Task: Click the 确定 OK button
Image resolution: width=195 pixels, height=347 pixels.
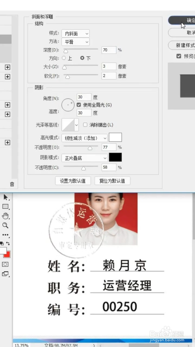Action: pyautogui.click(x=181, y=20)
